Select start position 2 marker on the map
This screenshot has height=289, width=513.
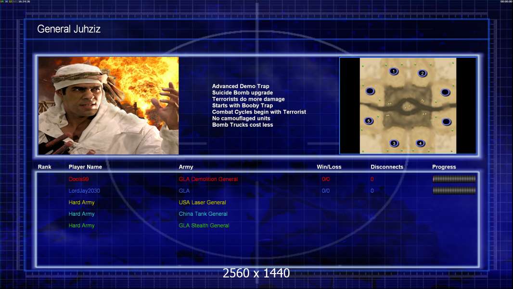pyautogui.click(x=422, y=73)
